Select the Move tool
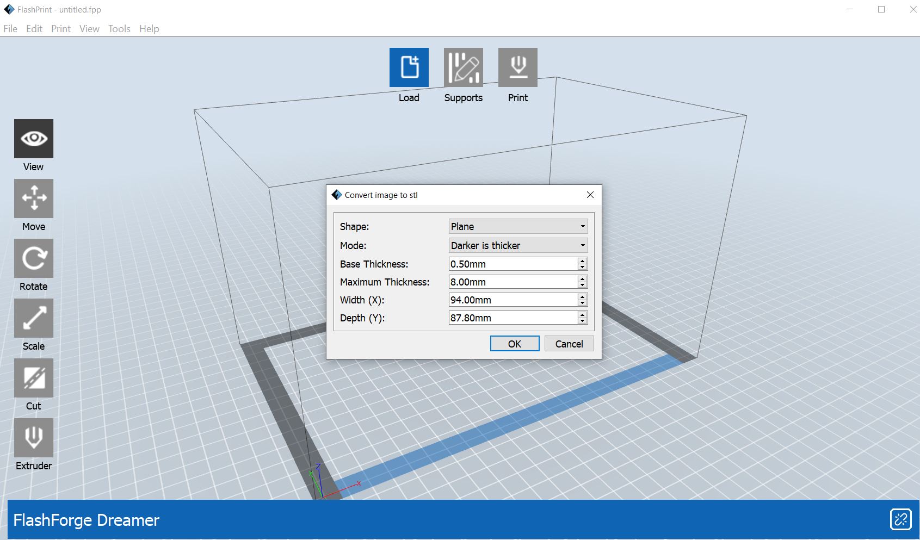This screenshot has height=540, width=920. [x=34, y=198]
